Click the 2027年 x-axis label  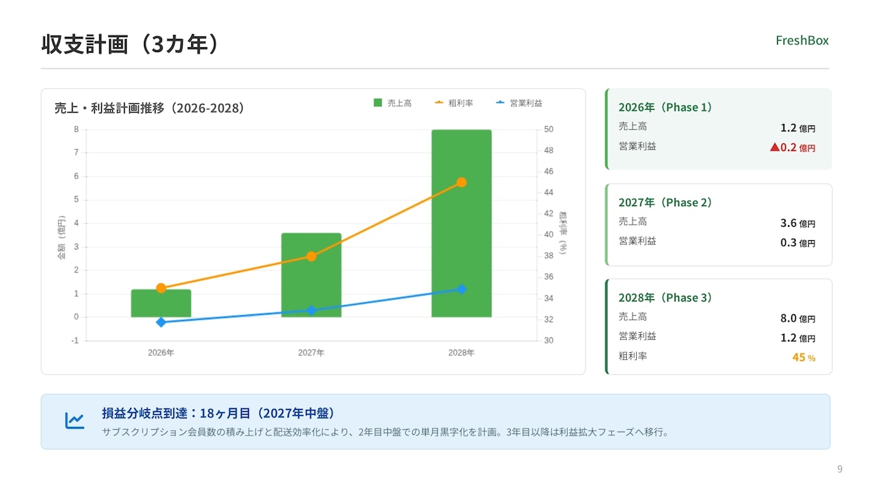coord(311,353)
